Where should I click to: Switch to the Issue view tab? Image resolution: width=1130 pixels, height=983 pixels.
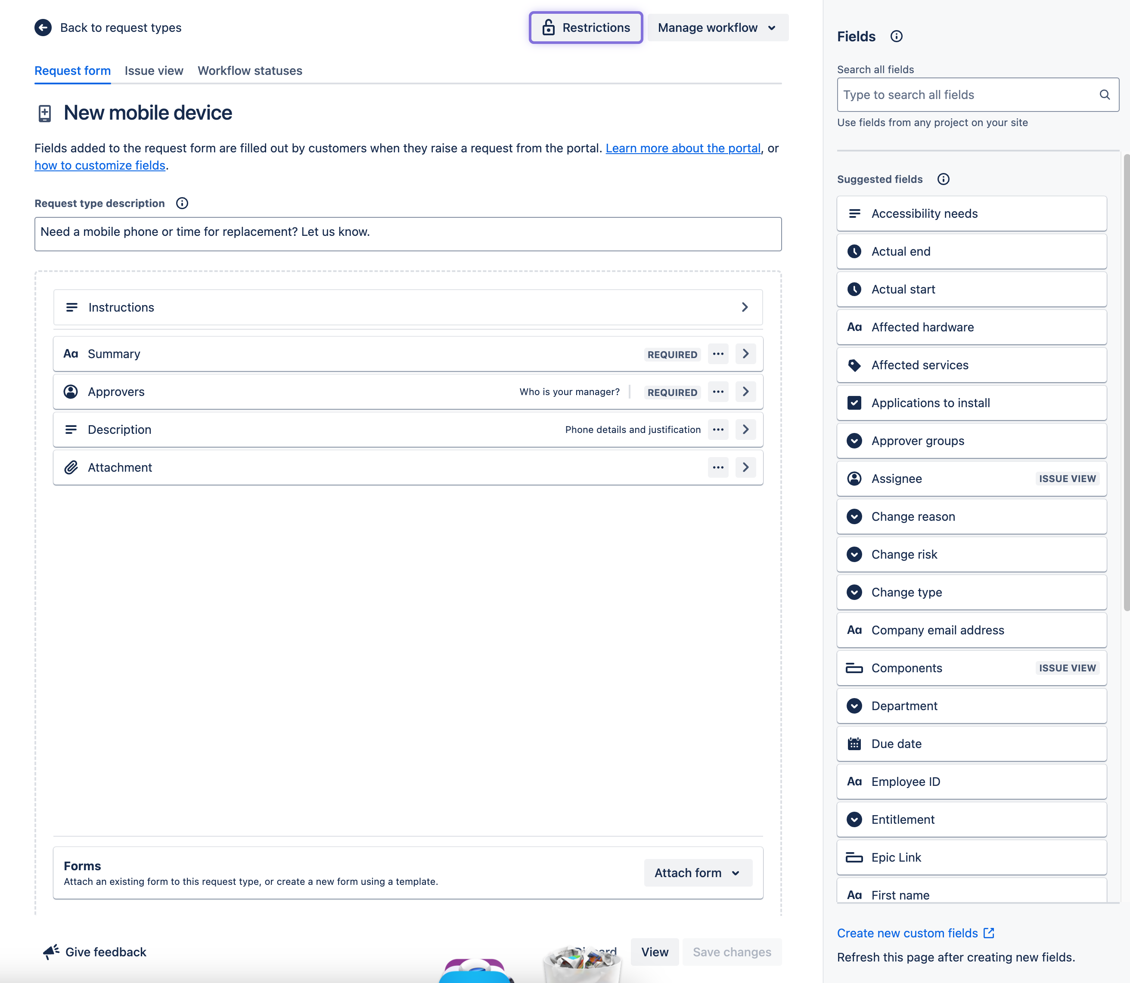[x=154, y=71]
